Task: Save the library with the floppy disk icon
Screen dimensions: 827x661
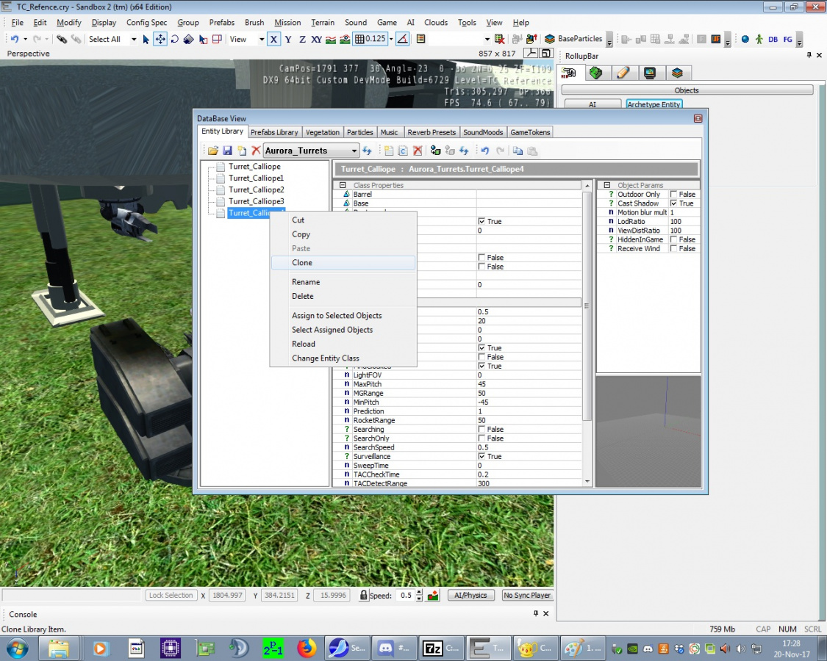Action: point(227,151)
